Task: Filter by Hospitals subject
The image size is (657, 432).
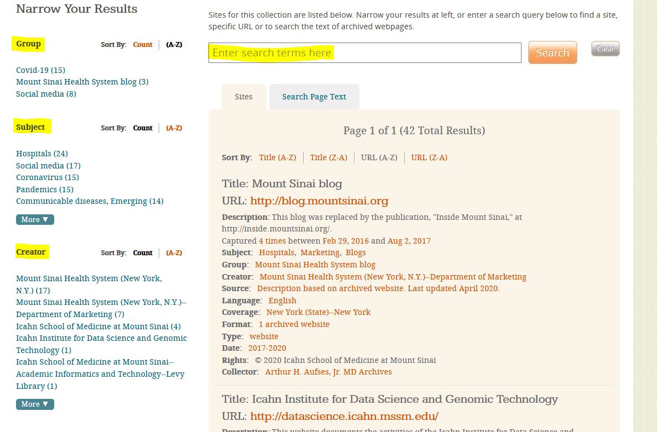Action: pos(41,154)
